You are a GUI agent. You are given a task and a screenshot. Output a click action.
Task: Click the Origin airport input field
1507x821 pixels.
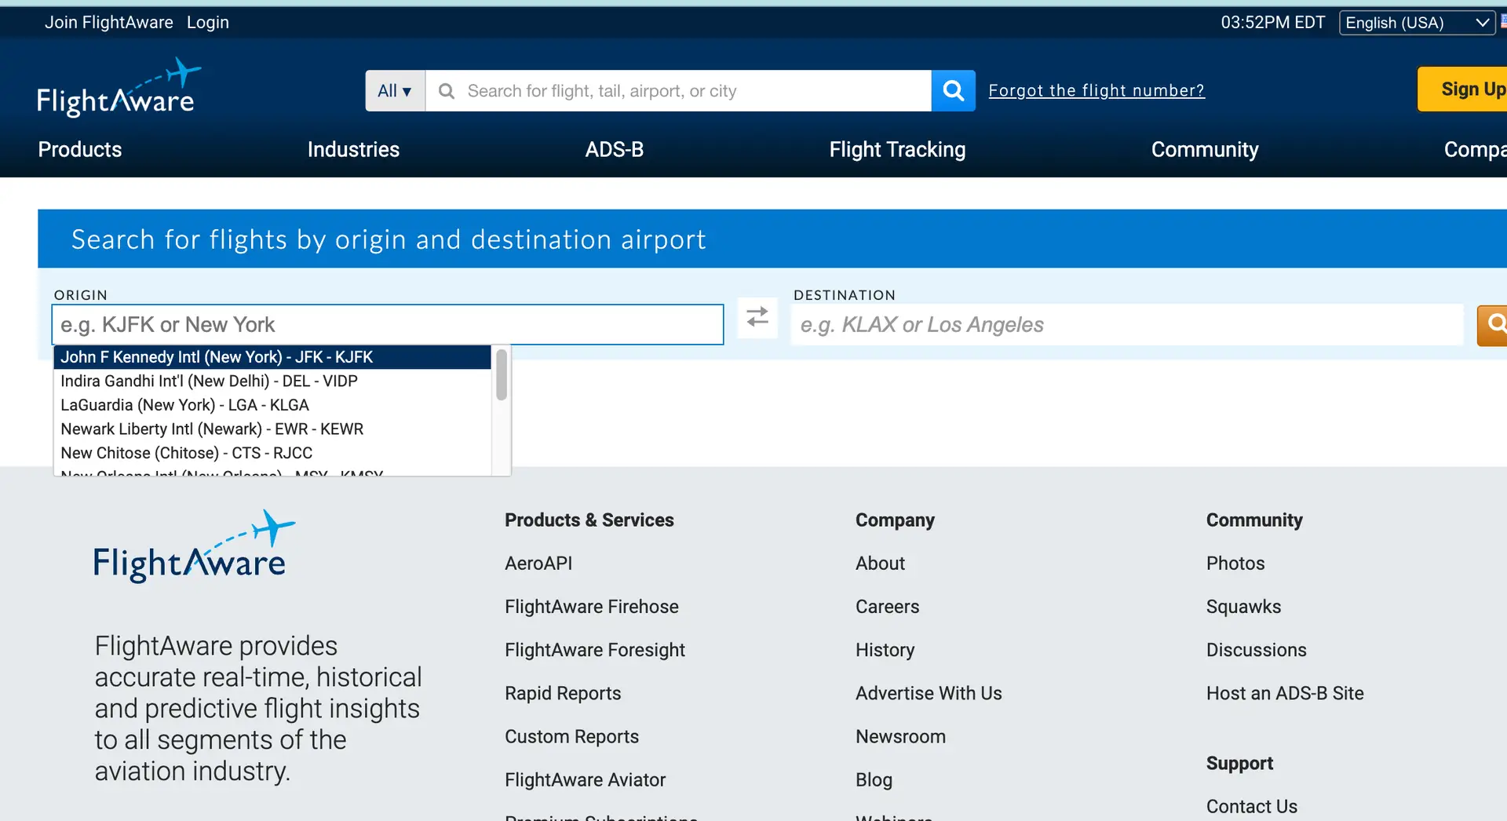coord(388,324)
